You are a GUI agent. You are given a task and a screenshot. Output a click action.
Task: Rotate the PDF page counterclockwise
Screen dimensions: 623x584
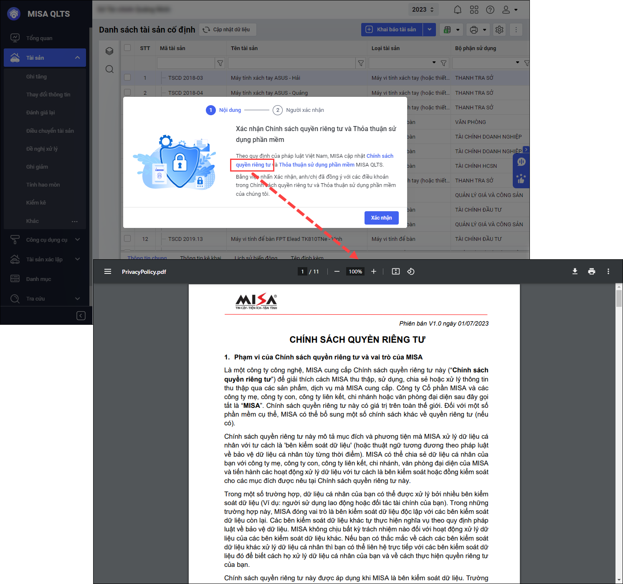click(x=410, y=271)
